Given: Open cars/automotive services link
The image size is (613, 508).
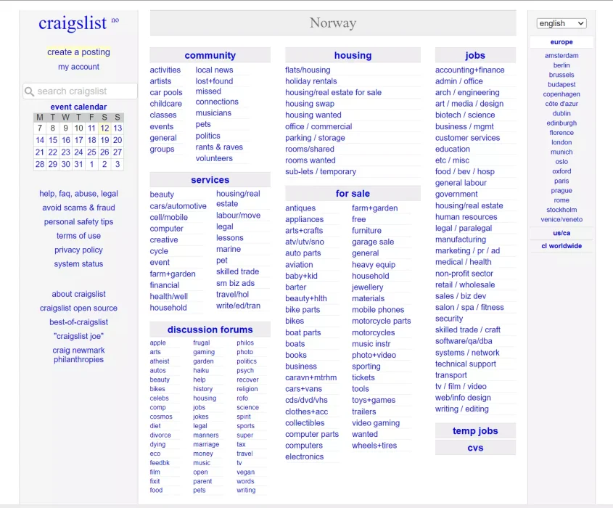Looking at the screenshot, I should click(178, 206).
